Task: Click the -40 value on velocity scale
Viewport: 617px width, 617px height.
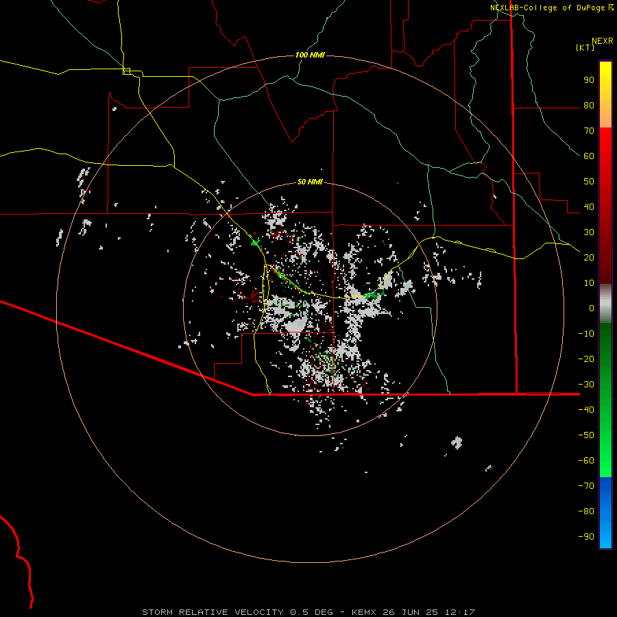Action: pyautogui.click(x=586, y=410)
